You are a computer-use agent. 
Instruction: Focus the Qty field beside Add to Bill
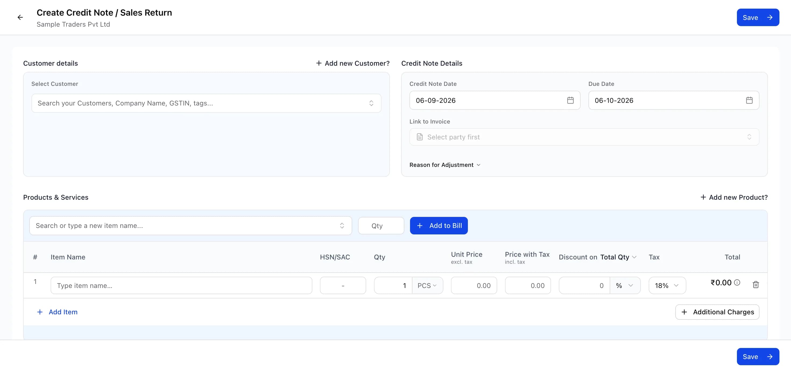(x=381, y=226)
